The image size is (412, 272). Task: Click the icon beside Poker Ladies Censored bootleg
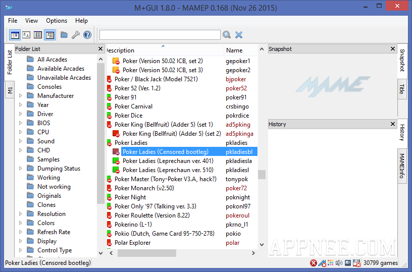pos(116,152)
